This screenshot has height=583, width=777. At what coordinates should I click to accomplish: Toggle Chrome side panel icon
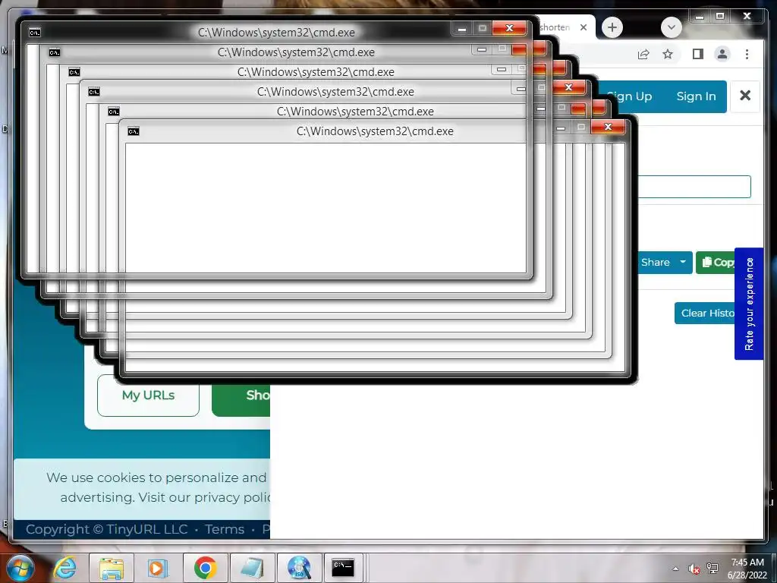tap(698, 54)
